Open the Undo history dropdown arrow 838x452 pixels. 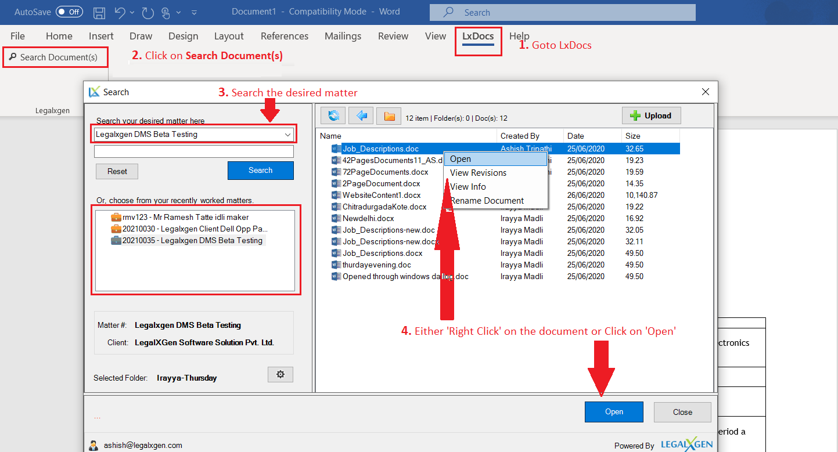point(132,12)
